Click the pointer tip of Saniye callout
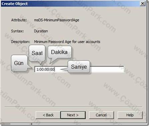Screen dimensions: 149x126 point(61,70)
